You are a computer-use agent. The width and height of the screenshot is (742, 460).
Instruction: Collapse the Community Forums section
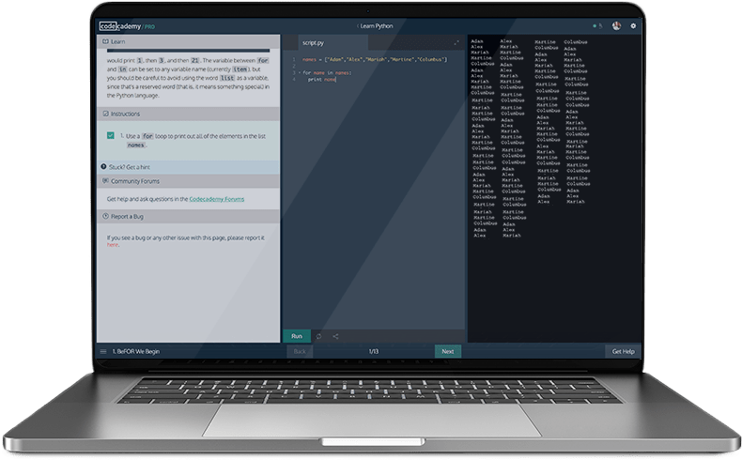[x=134, y=181]
